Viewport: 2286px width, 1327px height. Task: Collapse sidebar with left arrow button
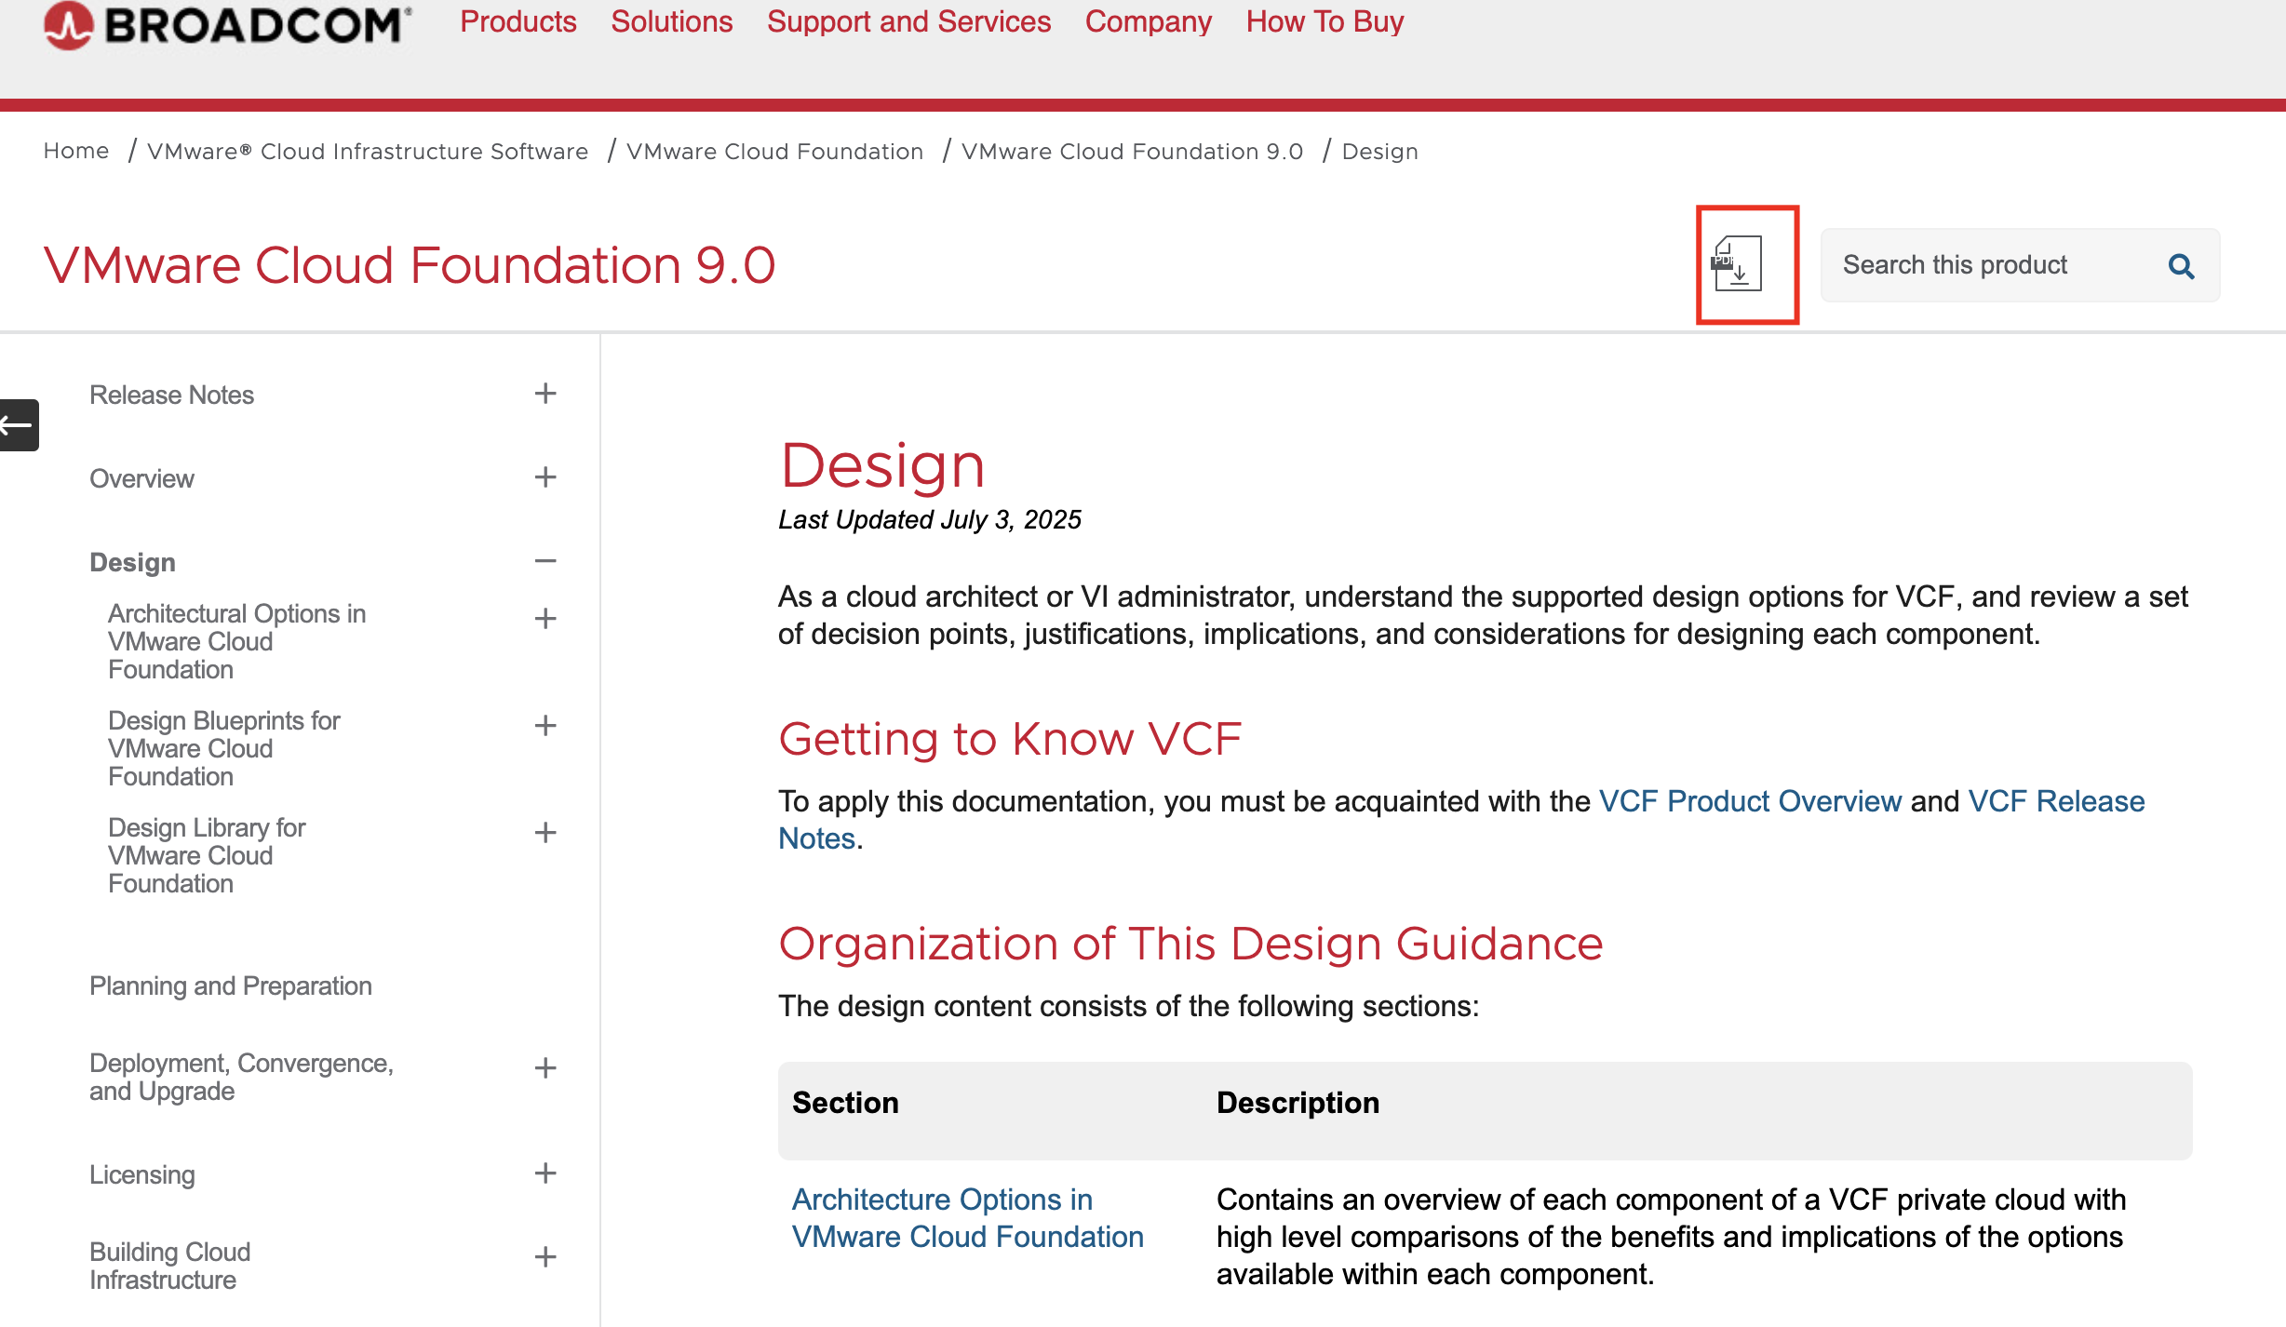point(18,425)
